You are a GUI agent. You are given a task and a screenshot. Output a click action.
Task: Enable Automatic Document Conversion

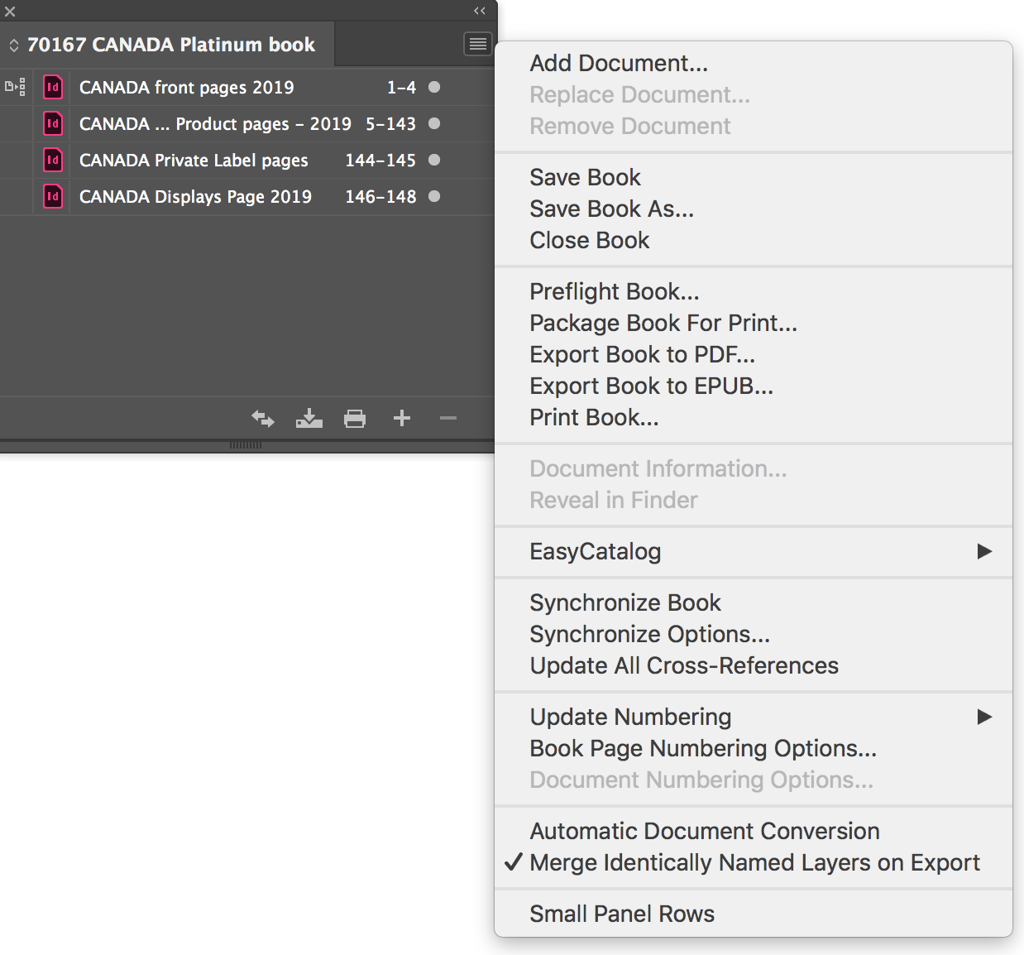[x=705, y=831]
